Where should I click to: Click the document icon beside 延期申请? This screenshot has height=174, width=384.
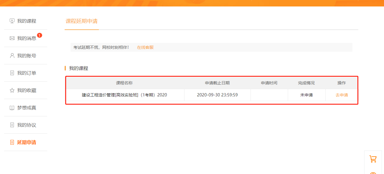tap(12, 142)
